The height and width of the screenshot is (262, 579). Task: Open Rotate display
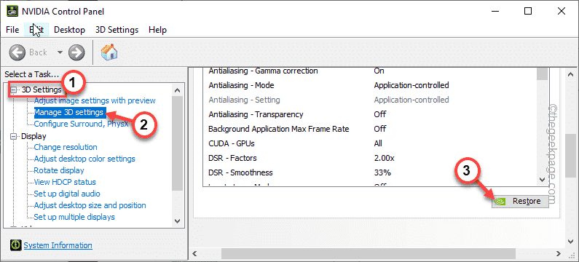(59, 170)
